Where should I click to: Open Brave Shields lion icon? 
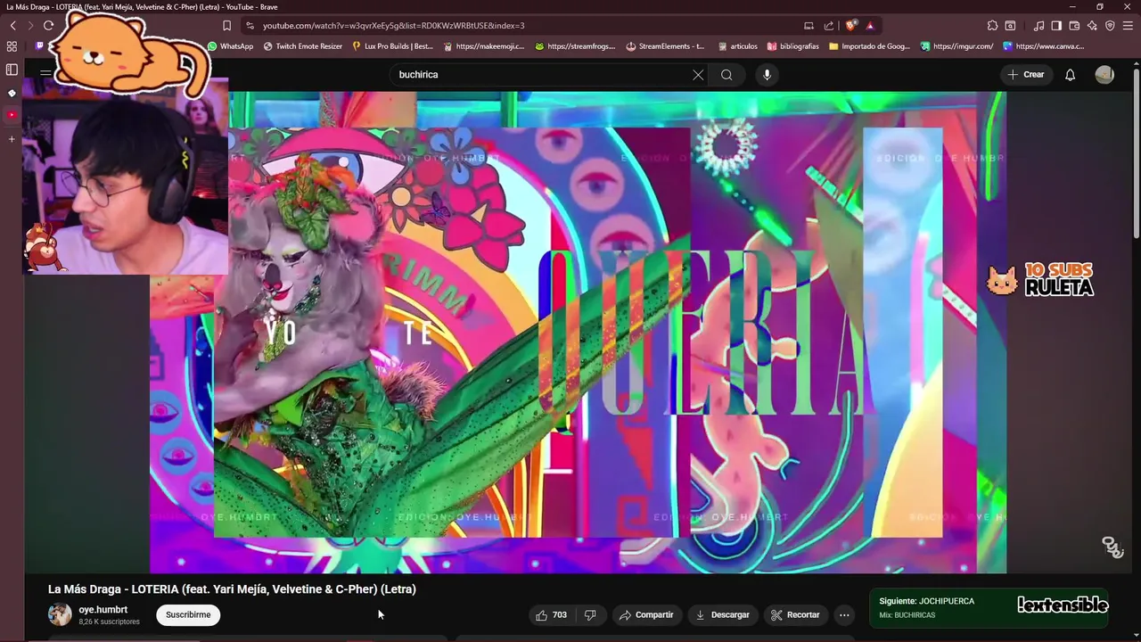click(851, 26)
